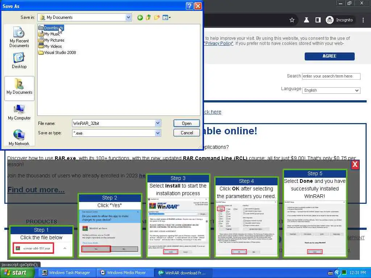Open the Language dropdown on the webpage

click(331, 90)
